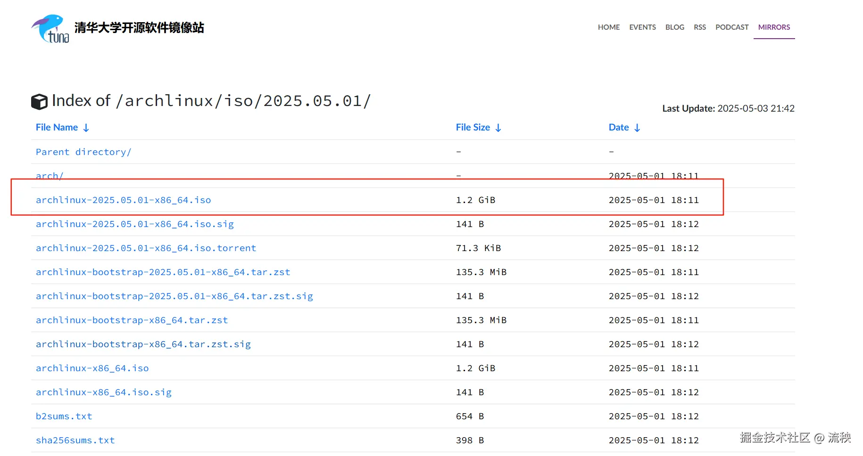Download archlinux-bootstrap-2025.05.01-x86_64.tar.zst
Viewport: 863px width, 456px height.
pyautogui.click(x=163, y=272)
